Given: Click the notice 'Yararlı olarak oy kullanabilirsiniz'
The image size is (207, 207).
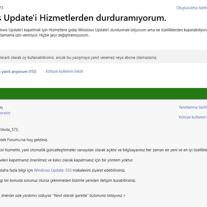Looking at the screenshot, I should click(x=27, y=58).
